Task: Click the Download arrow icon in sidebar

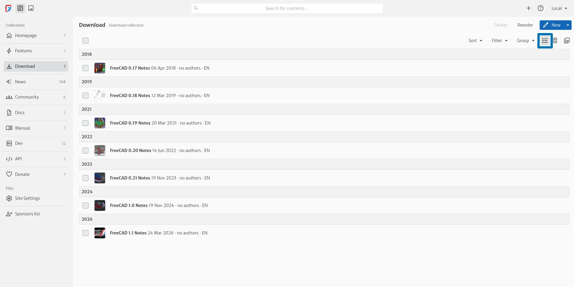Action: pyautogui.click(x=9, y=66)
